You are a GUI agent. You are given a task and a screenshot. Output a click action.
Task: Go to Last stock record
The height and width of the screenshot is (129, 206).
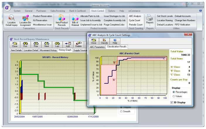coord(57,45)
